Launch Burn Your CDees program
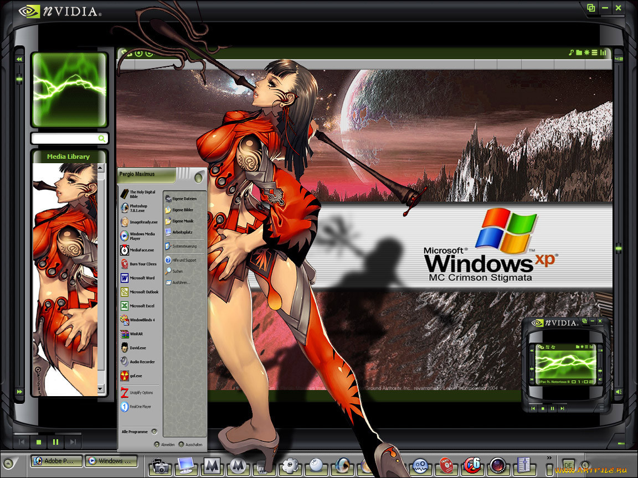638x478 pixels. pyautogui.click(x=139, y=264)
